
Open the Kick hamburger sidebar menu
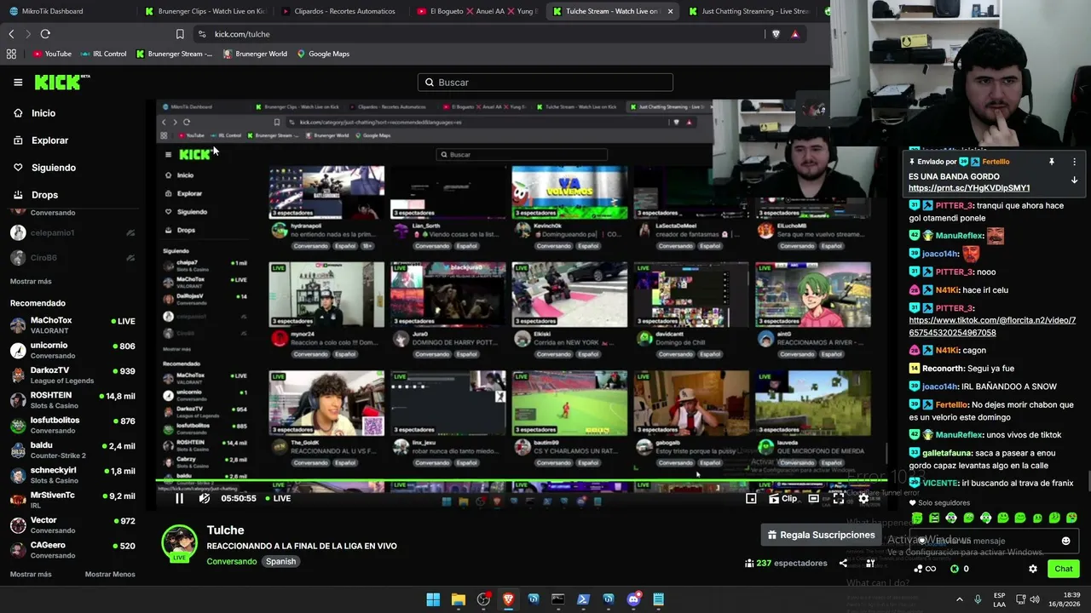click(18, 83)
